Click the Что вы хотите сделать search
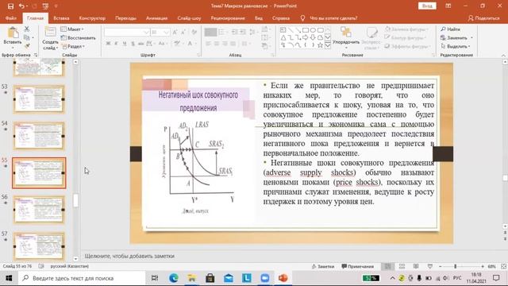The height and width of the screenshot is (286, 508). tap(329, 18)
